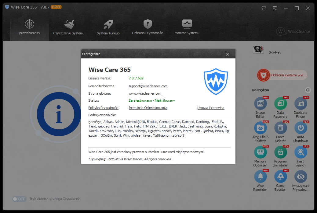This screenshot has height=213, width=317.
Task: Open the Umowa Licencyjna link
Action: (211, 108)
